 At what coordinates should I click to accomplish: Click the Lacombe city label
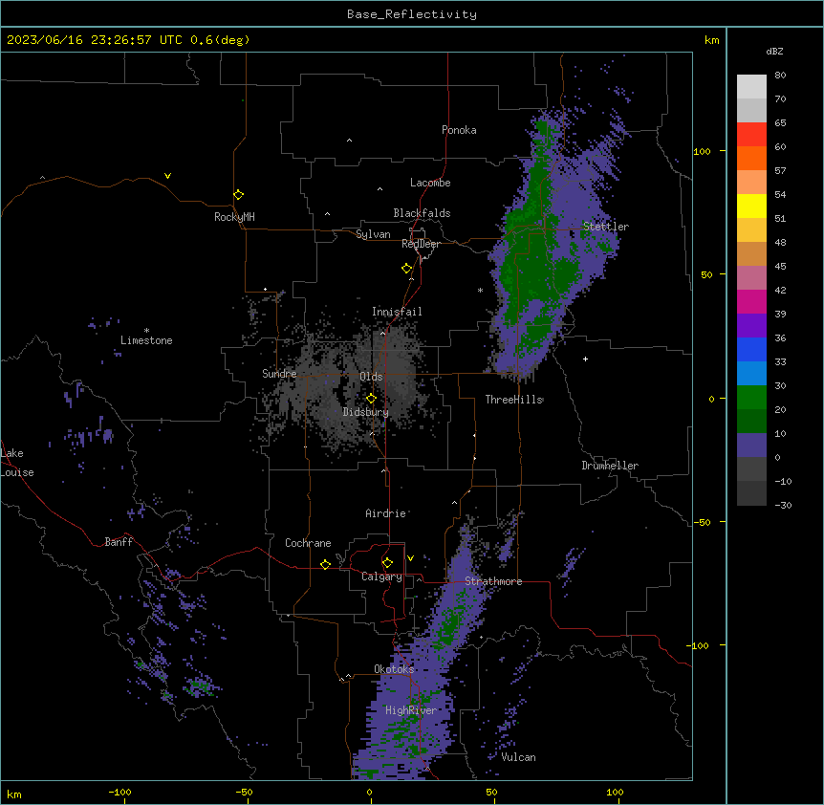pos(430,183)
